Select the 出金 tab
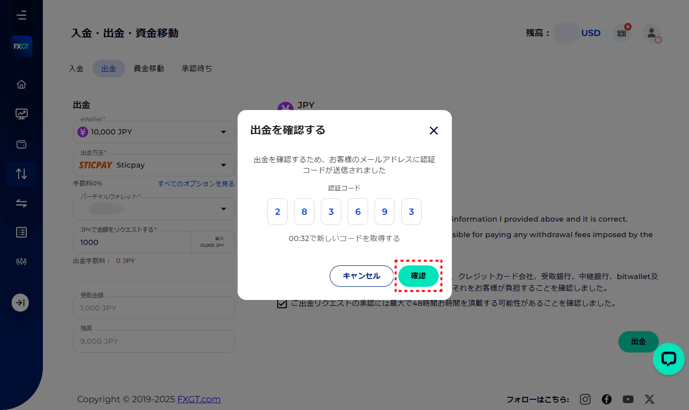The image size is (689, 410). click(109, 69)
